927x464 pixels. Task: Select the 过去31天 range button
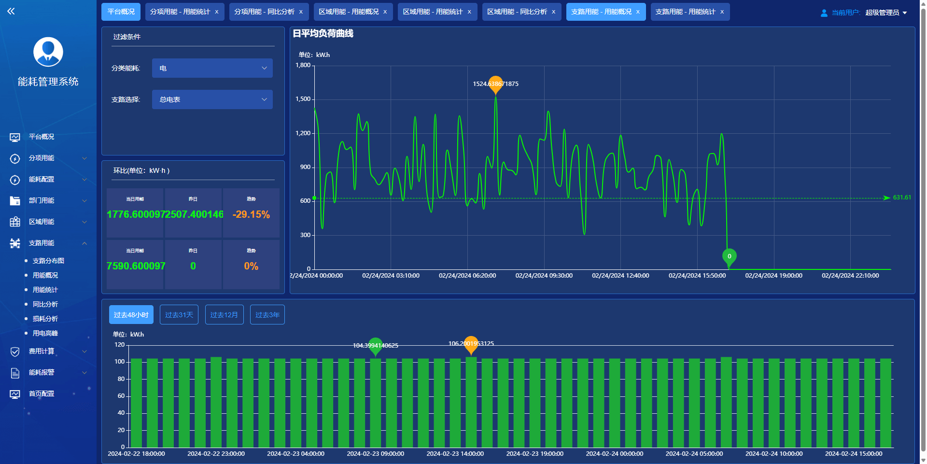click(179, 315)
